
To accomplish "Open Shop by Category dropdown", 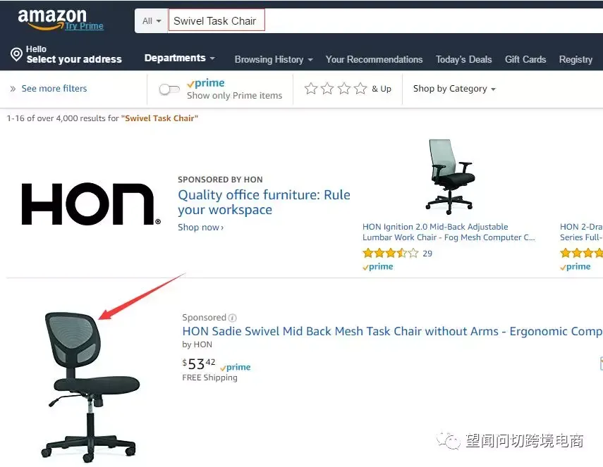I will (x=454, y=89).
